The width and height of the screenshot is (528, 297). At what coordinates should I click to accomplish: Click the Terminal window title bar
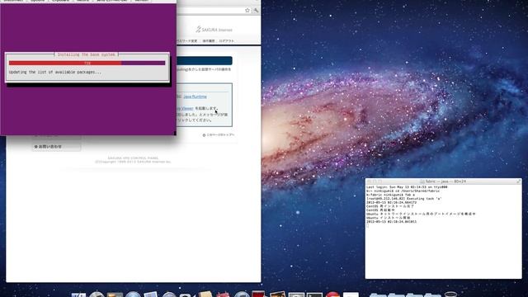click(444, 181)
